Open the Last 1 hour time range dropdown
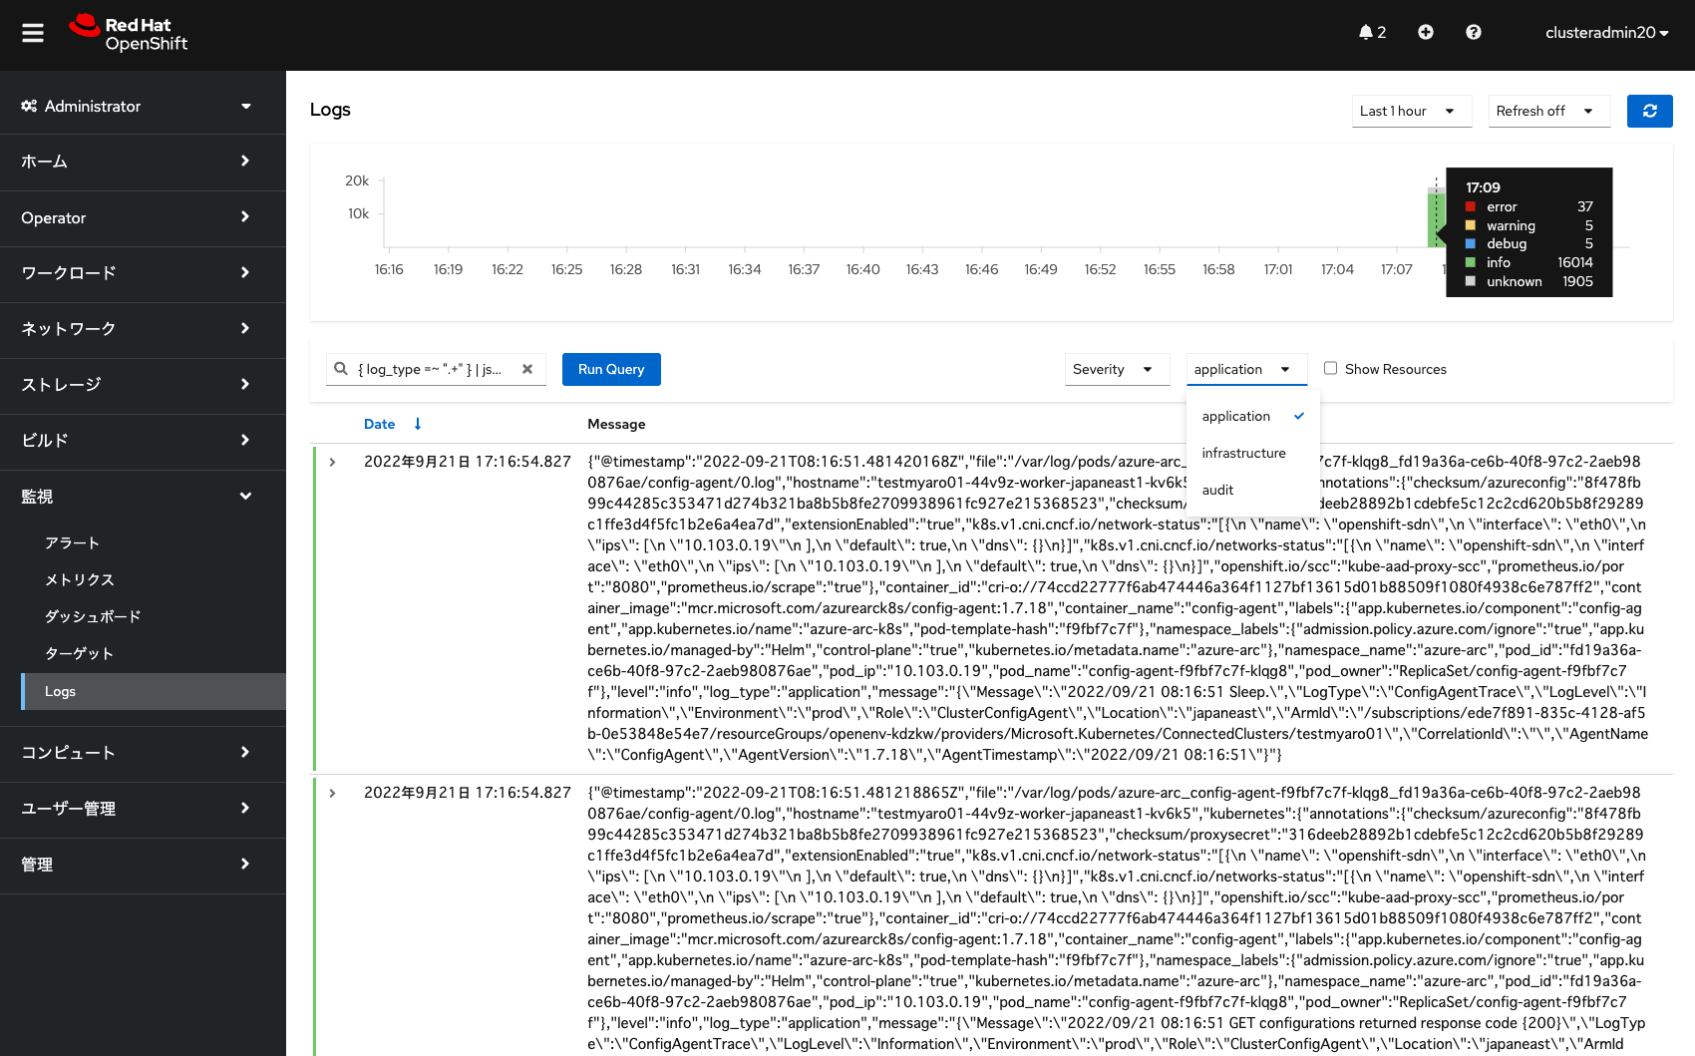1695x1056 pixels. tap(1412, 111)
